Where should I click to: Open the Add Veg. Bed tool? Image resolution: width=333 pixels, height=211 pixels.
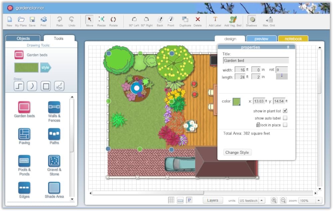pyautogui.click(x=232, y=21)
